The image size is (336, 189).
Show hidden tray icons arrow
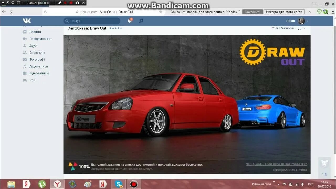tap(279, 184)
